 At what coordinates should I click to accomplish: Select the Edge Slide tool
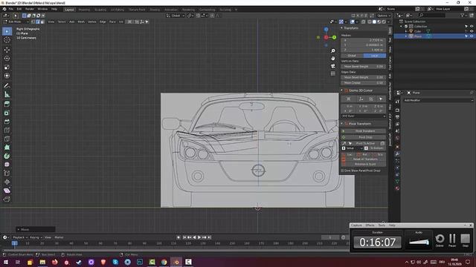click(x=7, y=173)
